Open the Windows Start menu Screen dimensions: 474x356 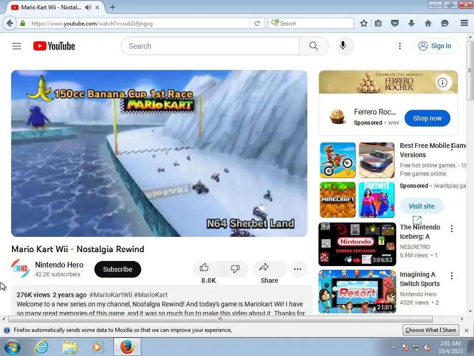(12, 347)
